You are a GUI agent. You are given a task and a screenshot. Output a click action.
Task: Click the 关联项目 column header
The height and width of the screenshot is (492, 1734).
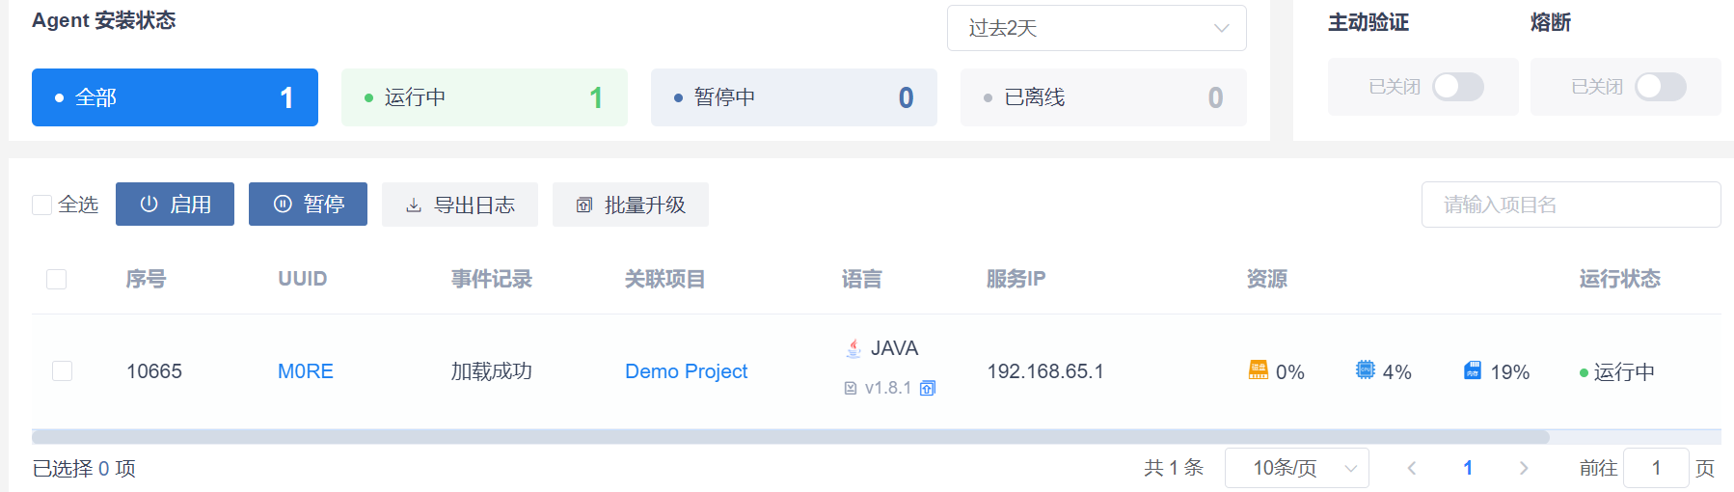point(665,279)
